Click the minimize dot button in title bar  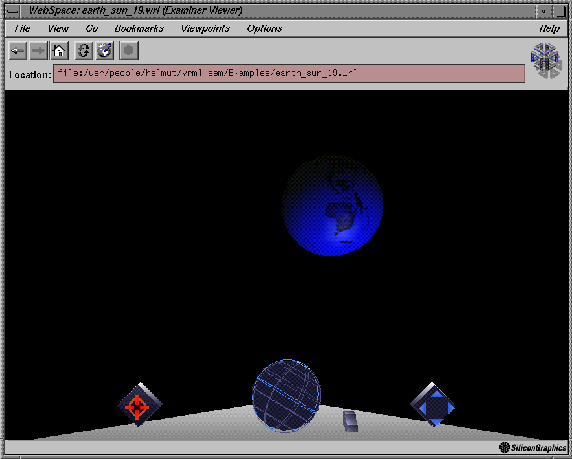[543, 11]
